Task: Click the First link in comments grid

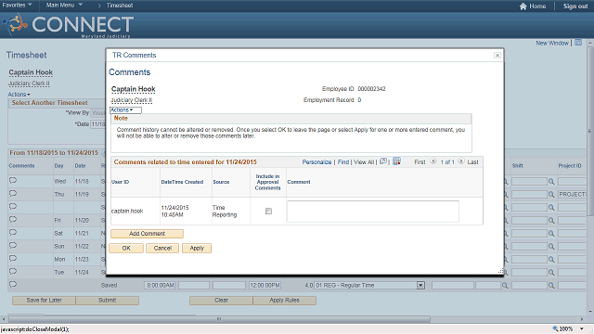Action: [420, 162]
